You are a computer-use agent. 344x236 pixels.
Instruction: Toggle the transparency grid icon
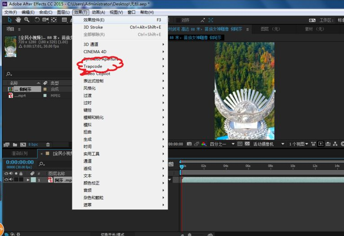pyautogui.click(x=247, y=144)
